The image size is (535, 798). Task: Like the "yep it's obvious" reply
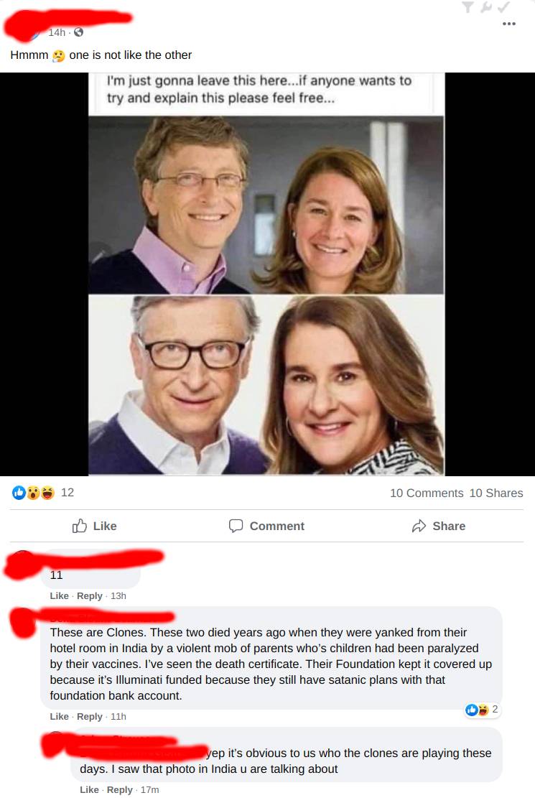89,789
